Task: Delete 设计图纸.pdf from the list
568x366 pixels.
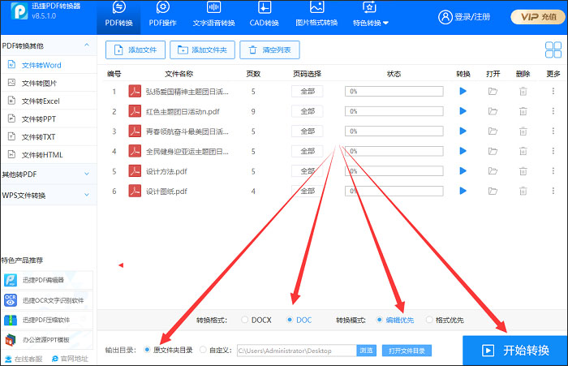Action: (523, 191)
